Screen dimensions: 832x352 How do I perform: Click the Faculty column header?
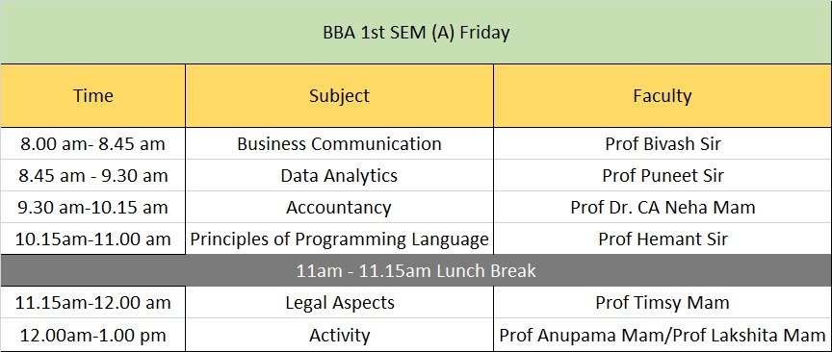click(663, 96)
